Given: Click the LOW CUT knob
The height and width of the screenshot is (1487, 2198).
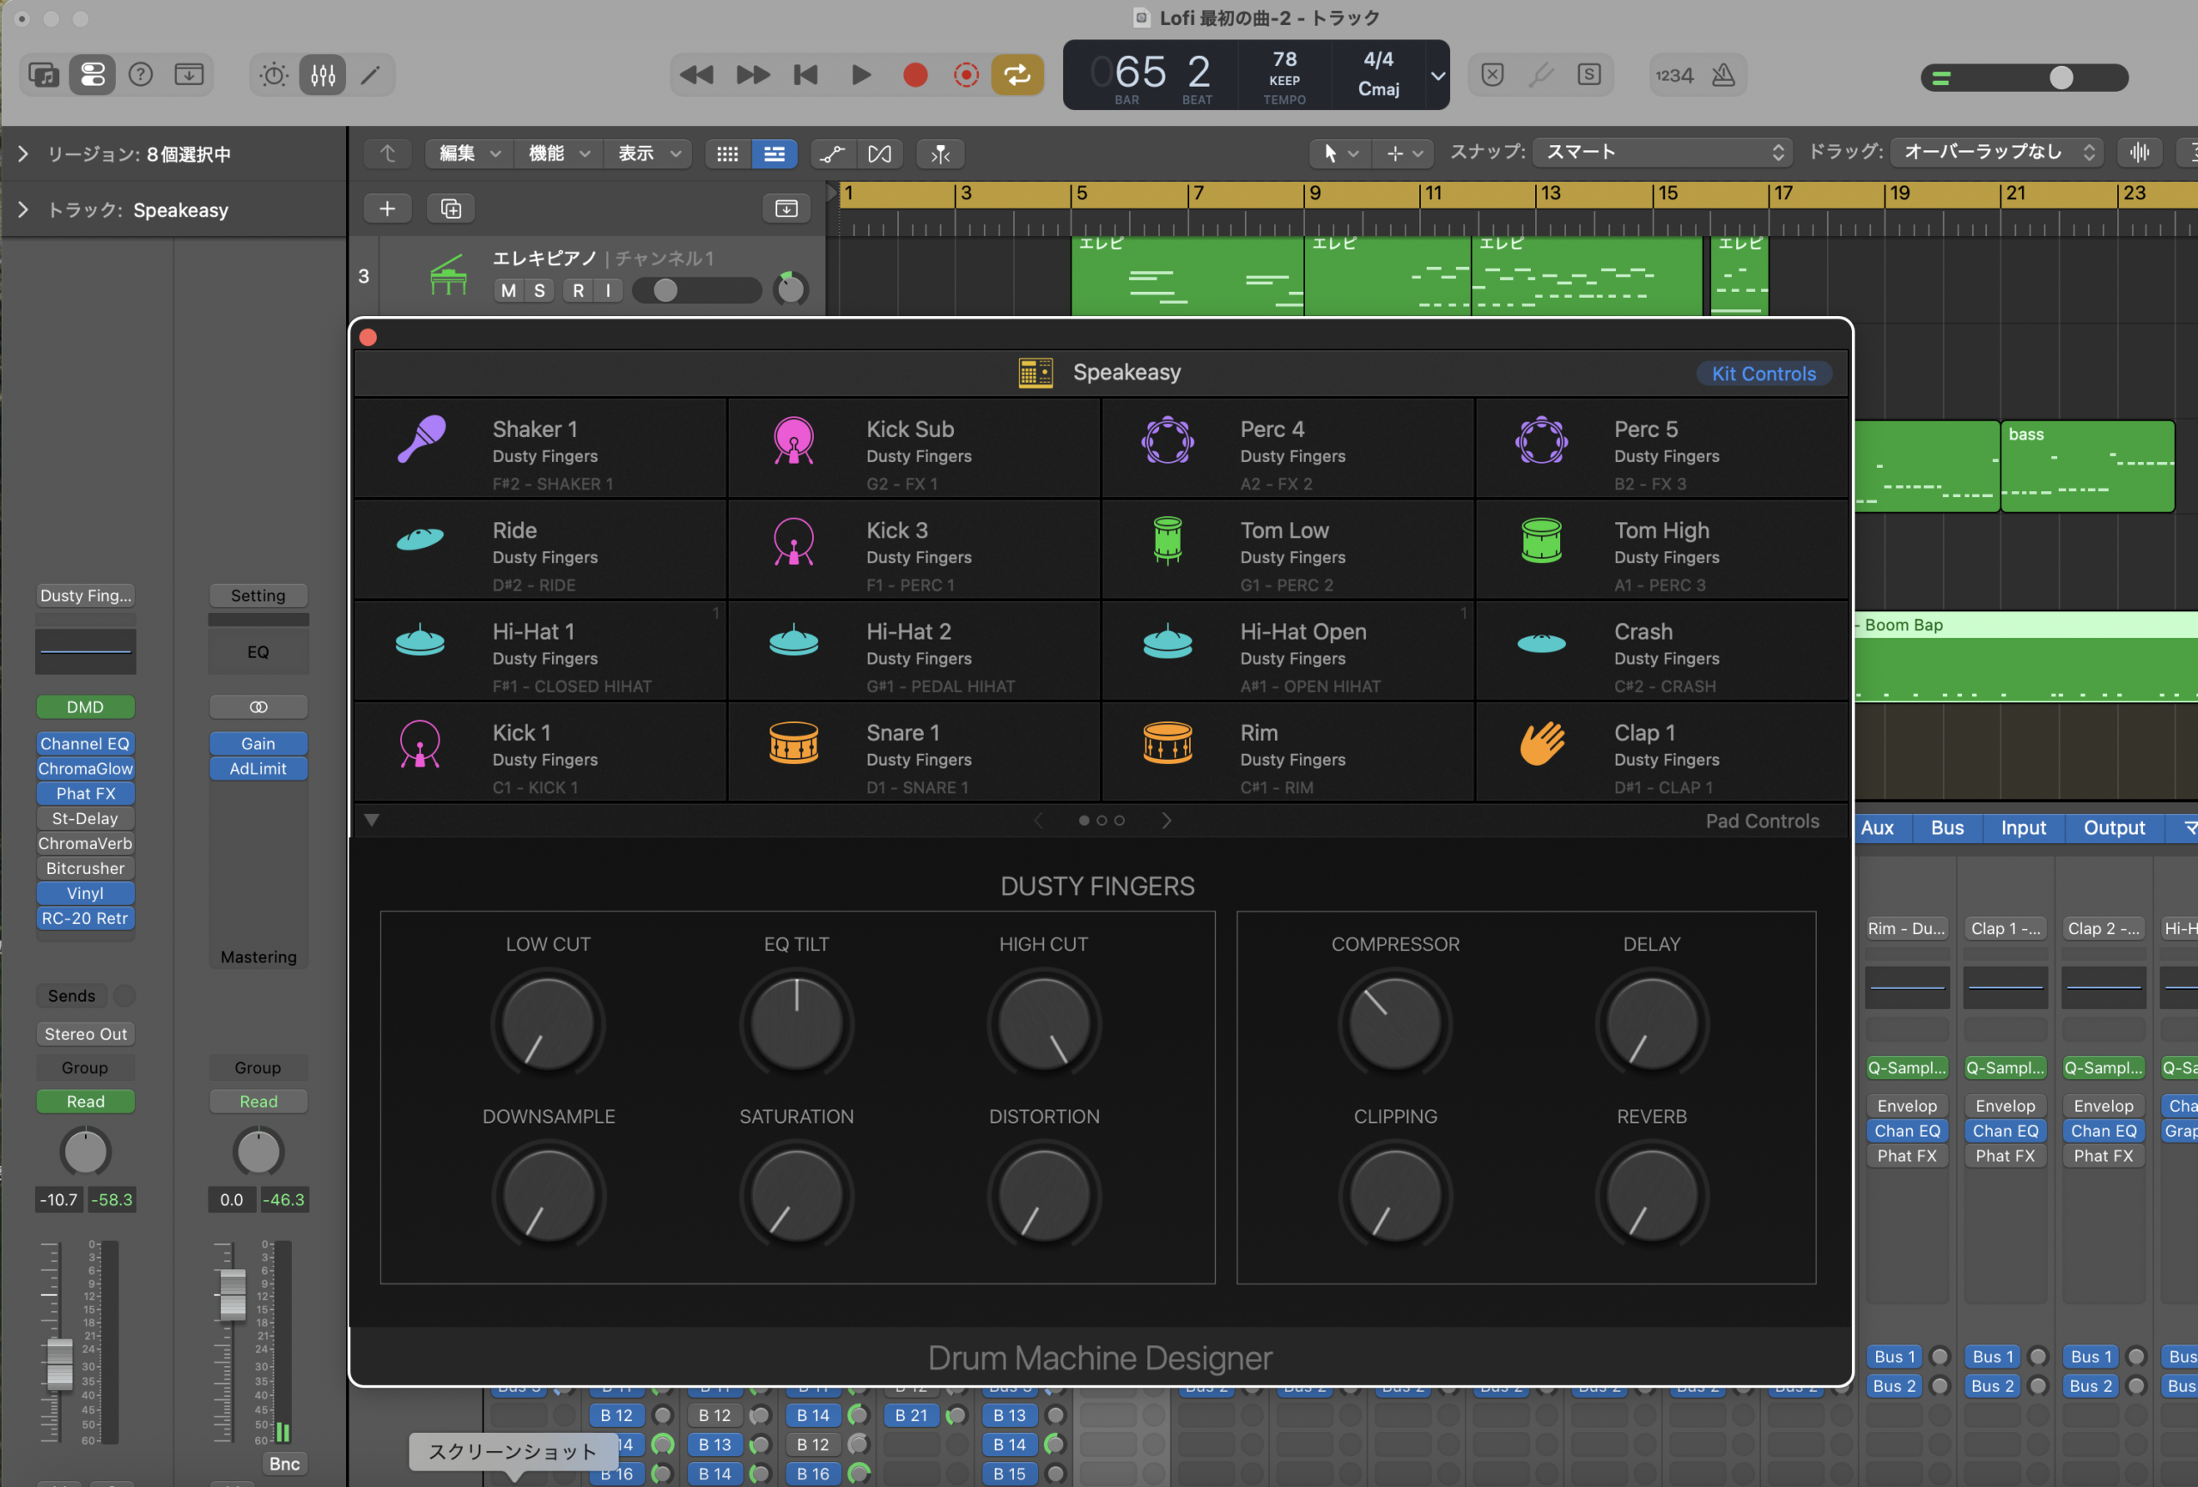Looking at the screenshot, I should pos(548,1023).
